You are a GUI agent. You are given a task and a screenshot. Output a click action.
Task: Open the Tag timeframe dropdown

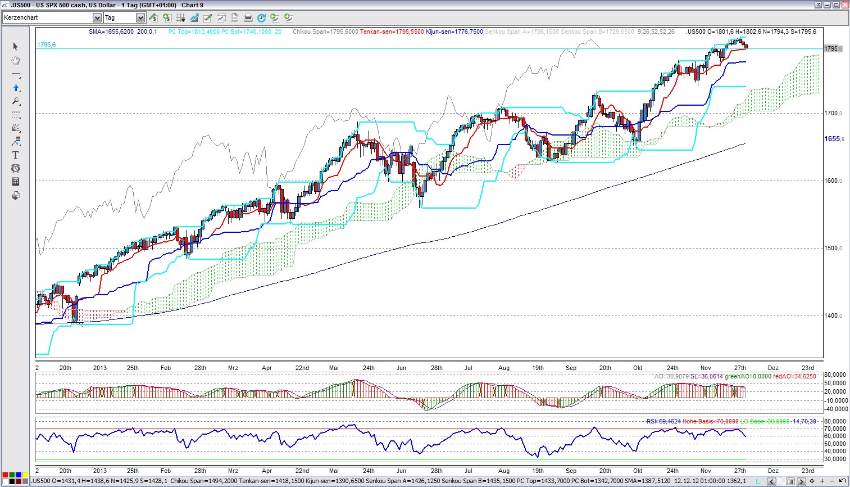point(140,18)
